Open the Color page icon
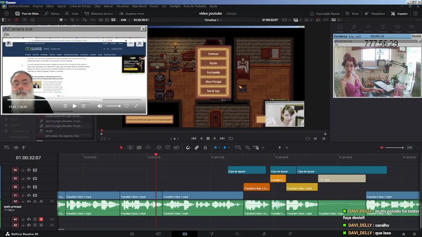Image resolution: width=422 pixels, height=237 pixels. (x=237, y=234)
